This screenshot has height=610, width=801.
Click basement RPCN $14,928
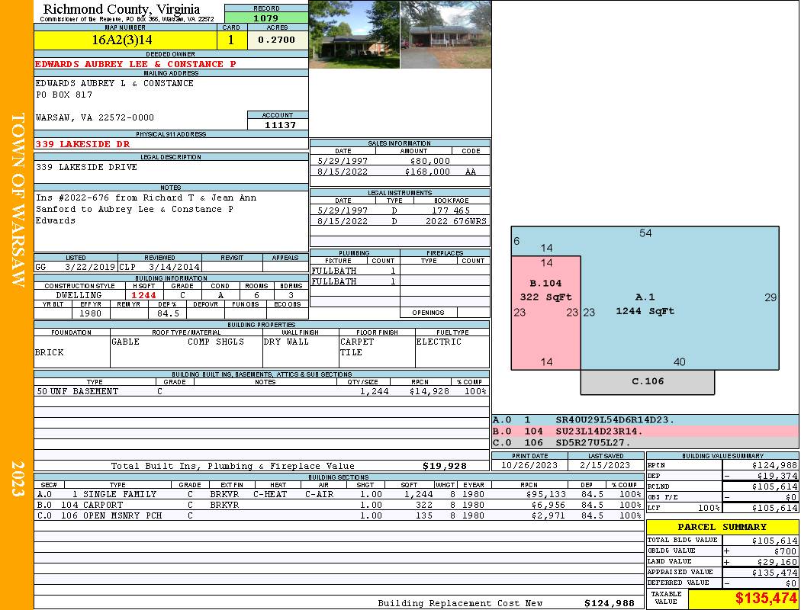[x=429, y=391]
